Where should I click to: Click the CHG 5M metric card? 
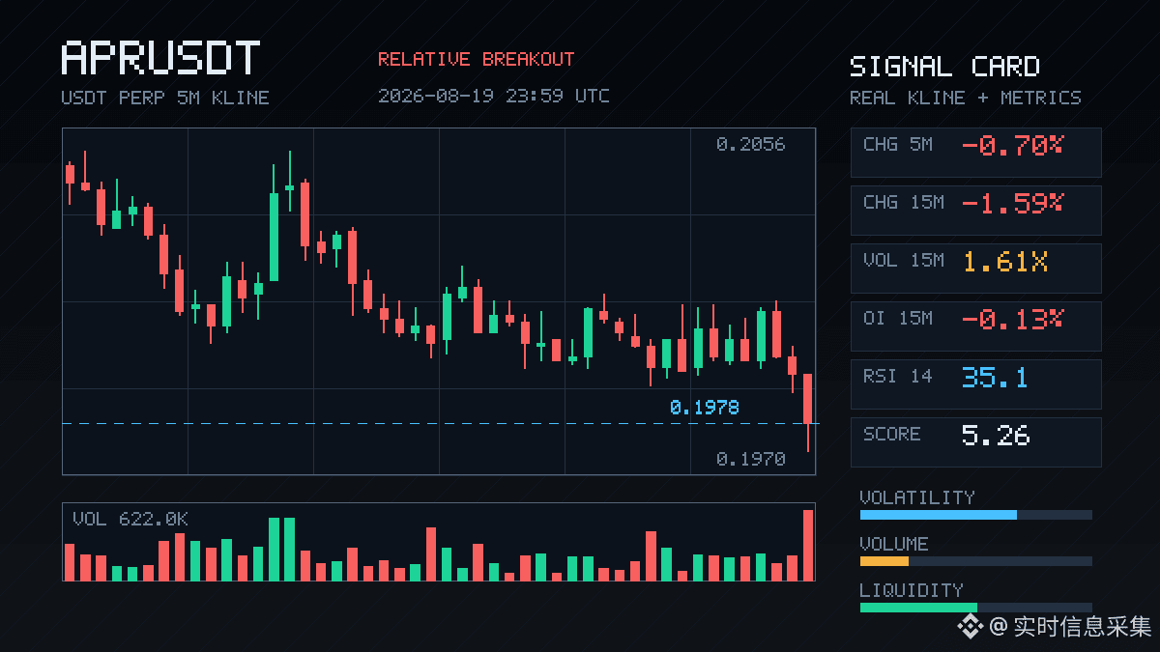click(975, 152)
